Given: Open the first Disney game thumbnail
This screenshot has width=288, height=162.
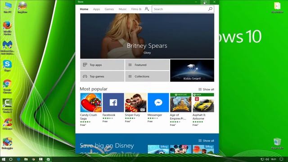Looking at the screenshot, I should (x=158, y=149).
